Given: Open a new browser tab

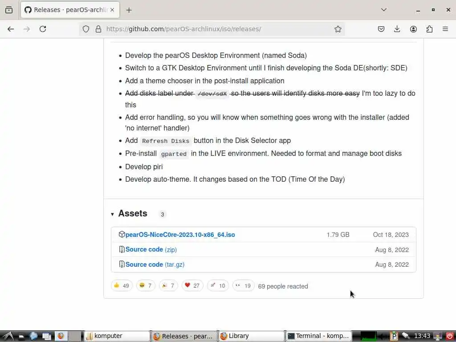Looking at the screenshot, I should point(129,10).
